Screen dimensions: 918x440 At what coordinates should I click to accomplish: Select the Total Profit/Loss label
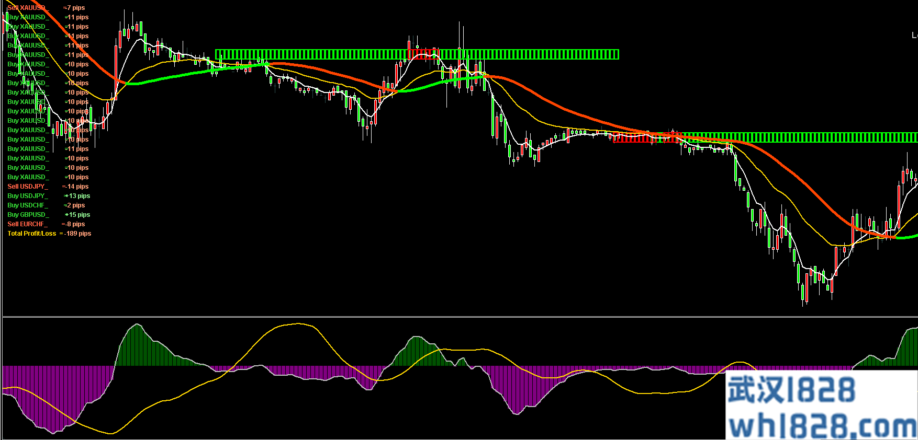point(32,234)
